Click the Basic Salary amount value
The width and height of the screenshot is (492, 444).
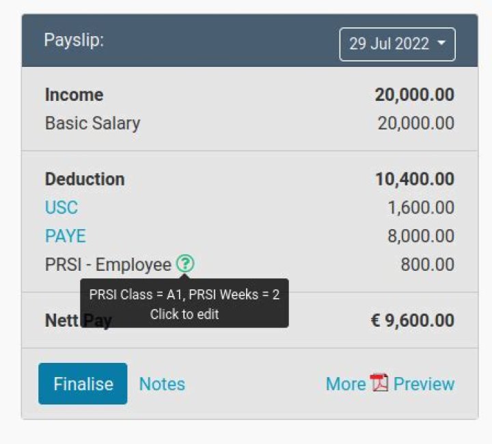[x=415, y=123]
